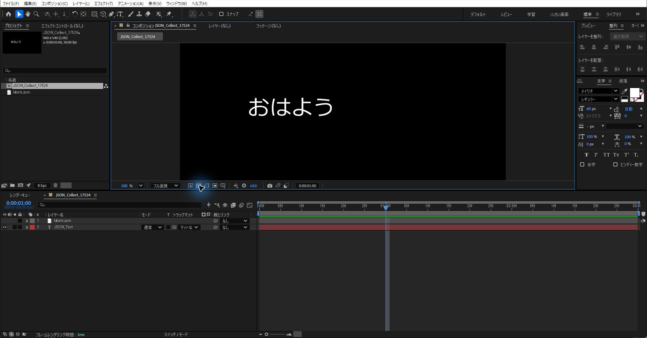Switch to the 段落 tab
This screenshot has width=647, height=338.
click(623, 81)
